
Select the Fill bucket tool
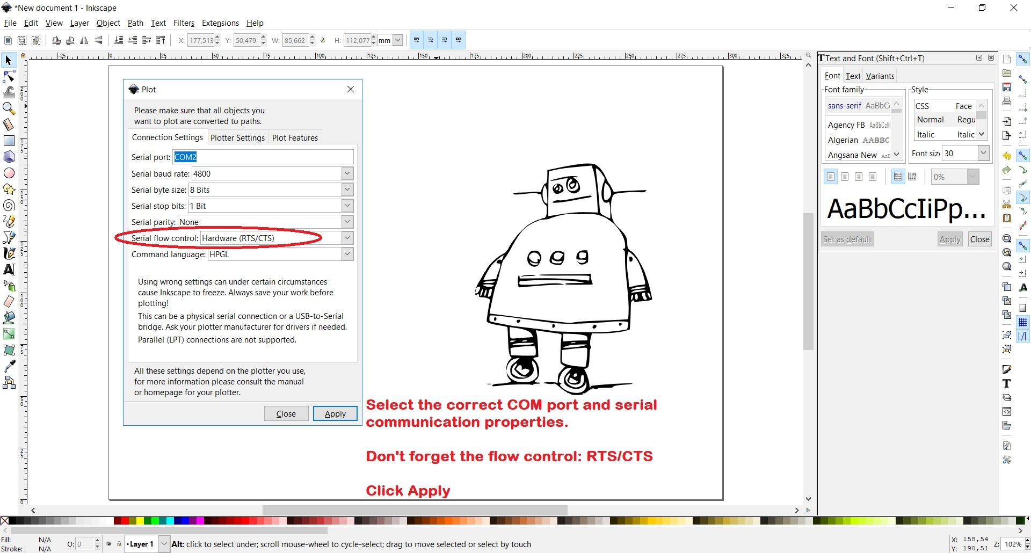9,317
